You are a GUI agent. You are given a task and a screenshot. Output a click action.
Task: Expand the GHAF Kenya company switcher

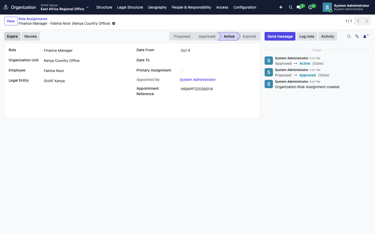(65, 7)
